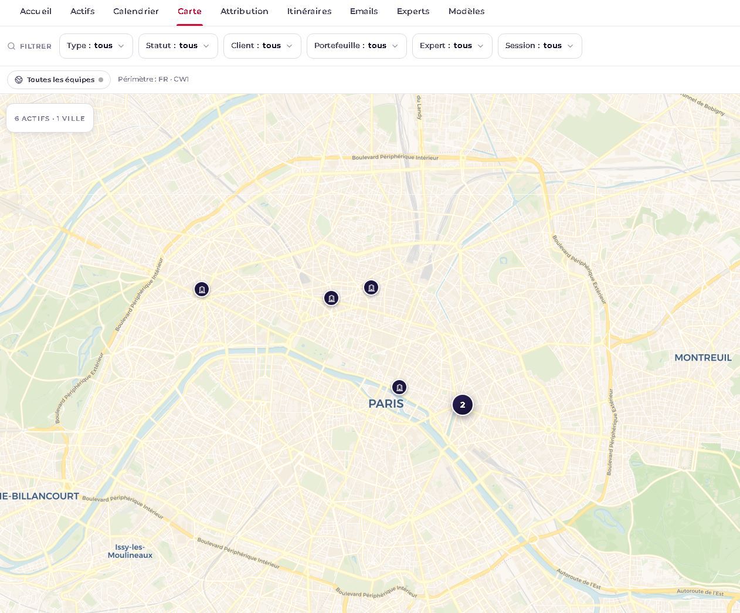Select the building marker above PARIS label
The width and height of the screenshot is (740, 613).
click(x=399, y=387)
